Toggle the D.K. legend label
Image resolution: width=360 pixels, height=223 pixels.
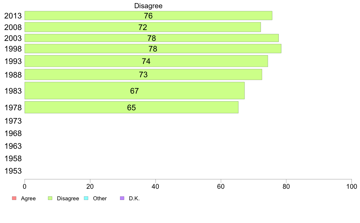tap(134, 199)
